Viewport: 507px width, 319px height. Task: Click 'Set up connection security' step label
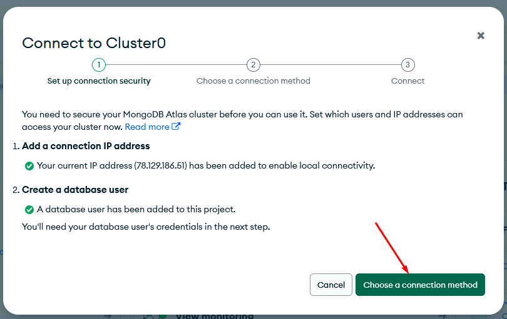99,81
